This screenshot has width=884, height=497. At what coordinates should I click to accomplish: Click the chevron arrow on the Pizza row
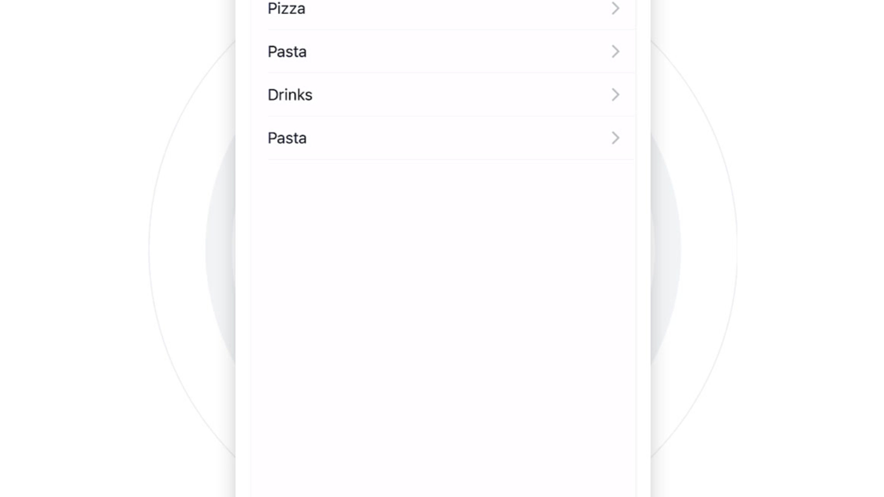(x=615, y=9)
